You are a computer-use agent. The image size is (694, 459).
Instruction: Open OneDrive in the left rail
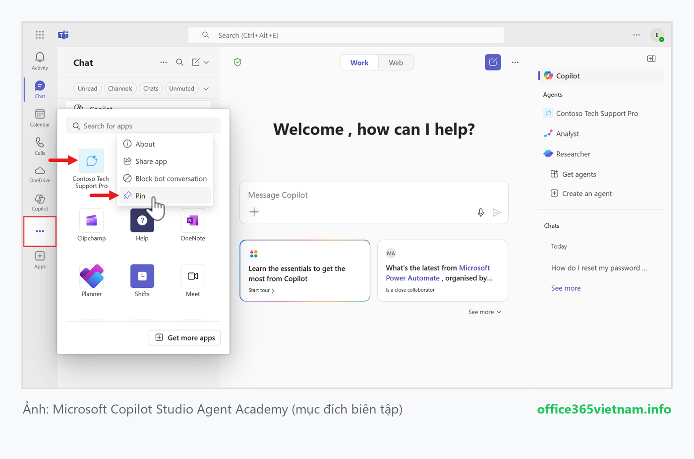(x=40, y=175)
